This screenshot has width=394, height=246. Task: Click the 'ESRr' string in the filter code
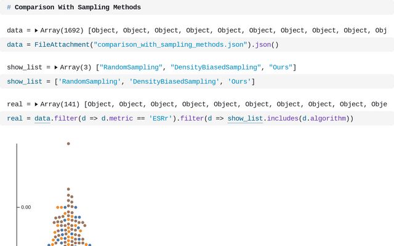(163, 118)
